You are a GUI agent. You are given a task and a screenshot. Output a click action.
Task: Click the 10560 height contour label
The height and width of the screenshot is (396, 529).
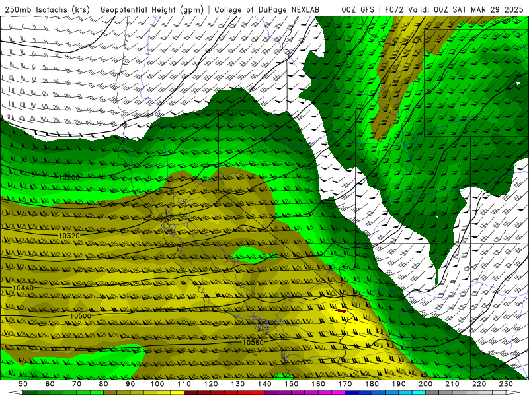tap(253, 342)
